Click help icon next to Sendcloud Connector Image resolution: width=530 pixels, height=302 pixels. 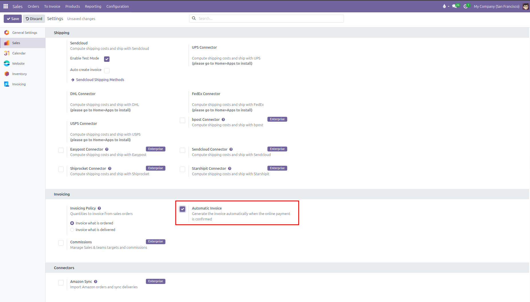231,149
